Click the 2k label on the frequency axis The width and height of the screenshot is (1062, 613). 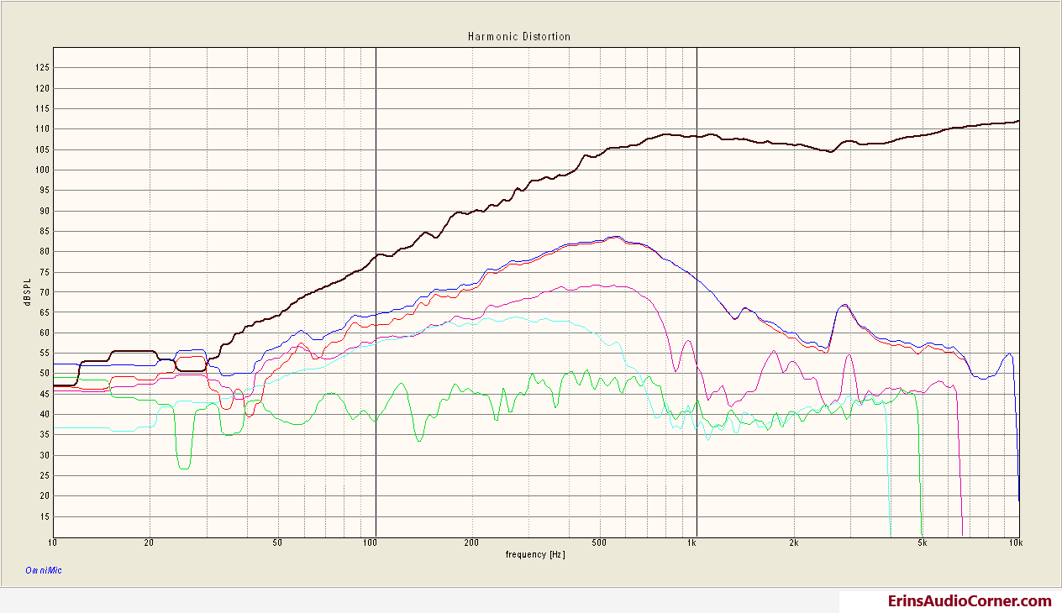[793, 543]
